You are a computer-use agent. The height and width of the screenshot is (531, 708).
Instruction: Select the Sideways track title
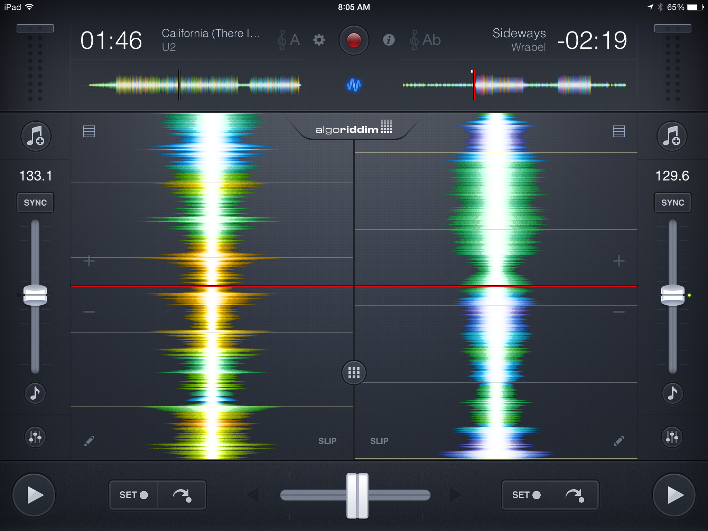(519, 33)
